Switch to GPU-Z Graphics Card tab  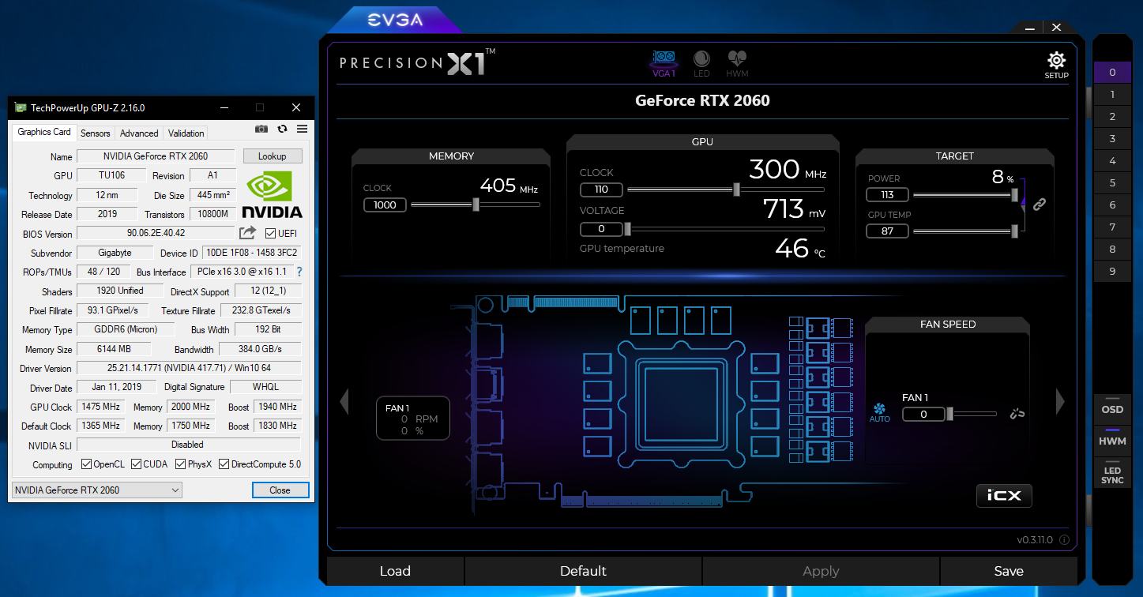[x=44, y=132]
